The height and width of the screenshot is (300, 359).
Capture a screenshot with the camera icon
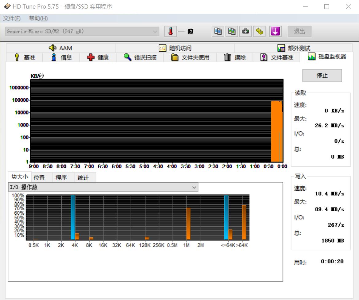pyautogui.click(x=245, y=31)
